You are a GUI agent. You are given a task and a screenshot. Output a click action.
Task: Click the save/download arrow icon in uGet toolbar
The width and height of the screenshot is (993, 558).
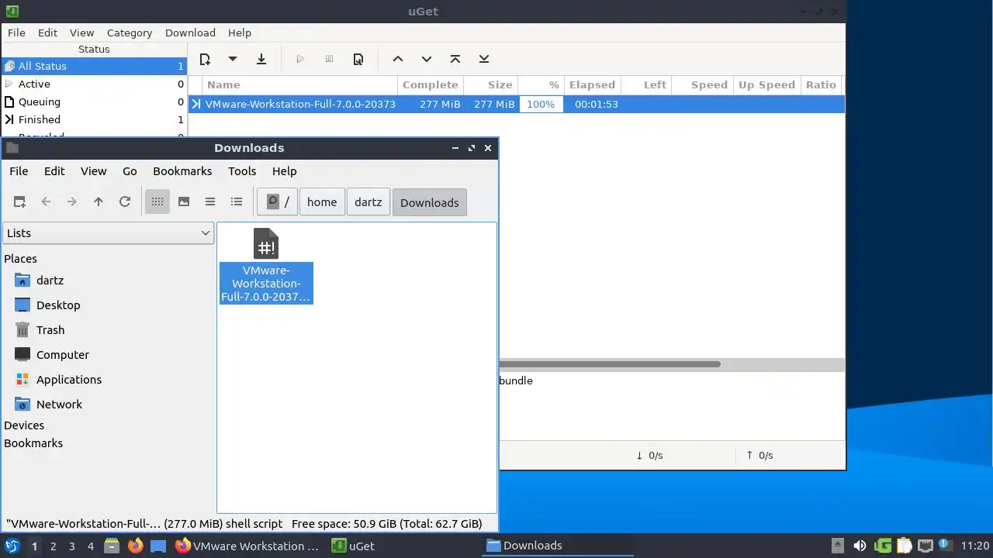(x=261, y=59)
